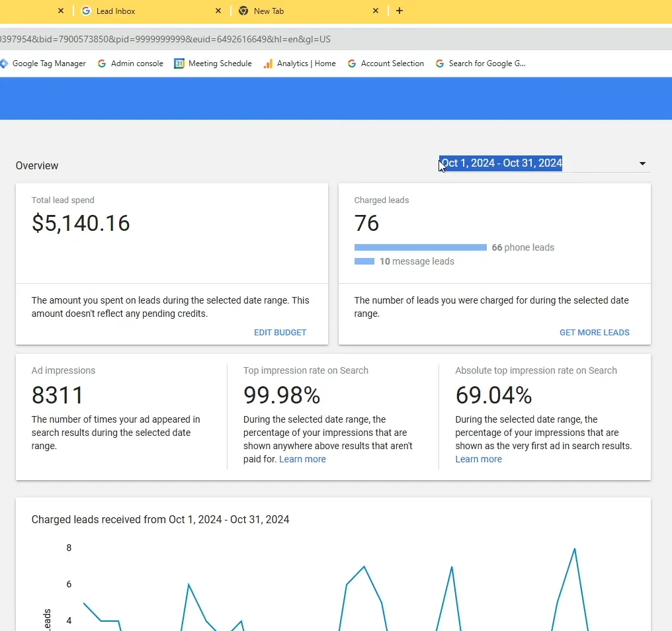Click the Total lead spend label

(x=63, y=200)
